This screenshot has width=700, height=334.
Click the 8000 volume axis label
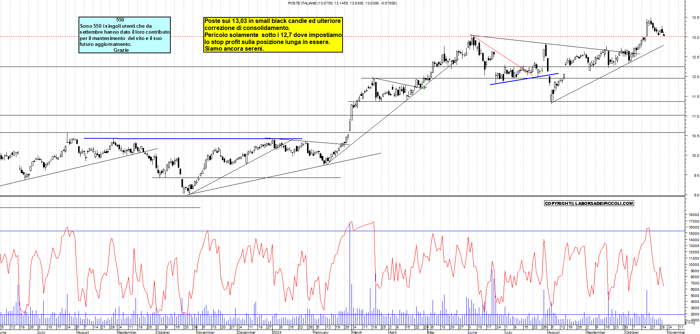pos(694,277)
